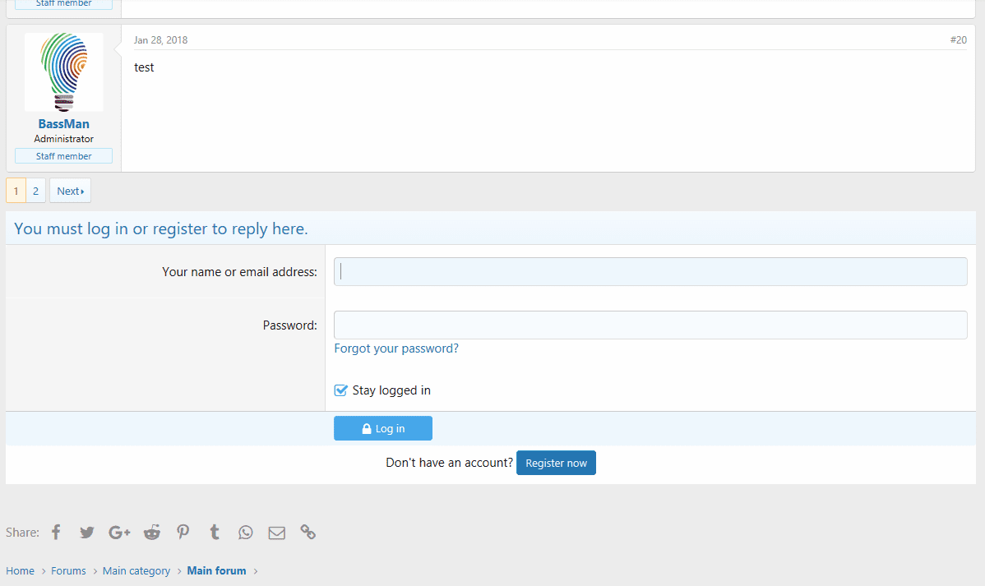The image size is (985, 586).
Task: Share thread by email envelope icon
Action: tap(277, 533)
